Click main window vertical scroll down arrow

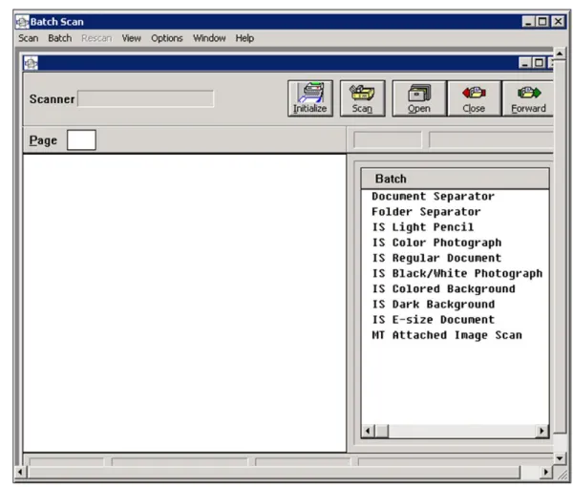560,457
